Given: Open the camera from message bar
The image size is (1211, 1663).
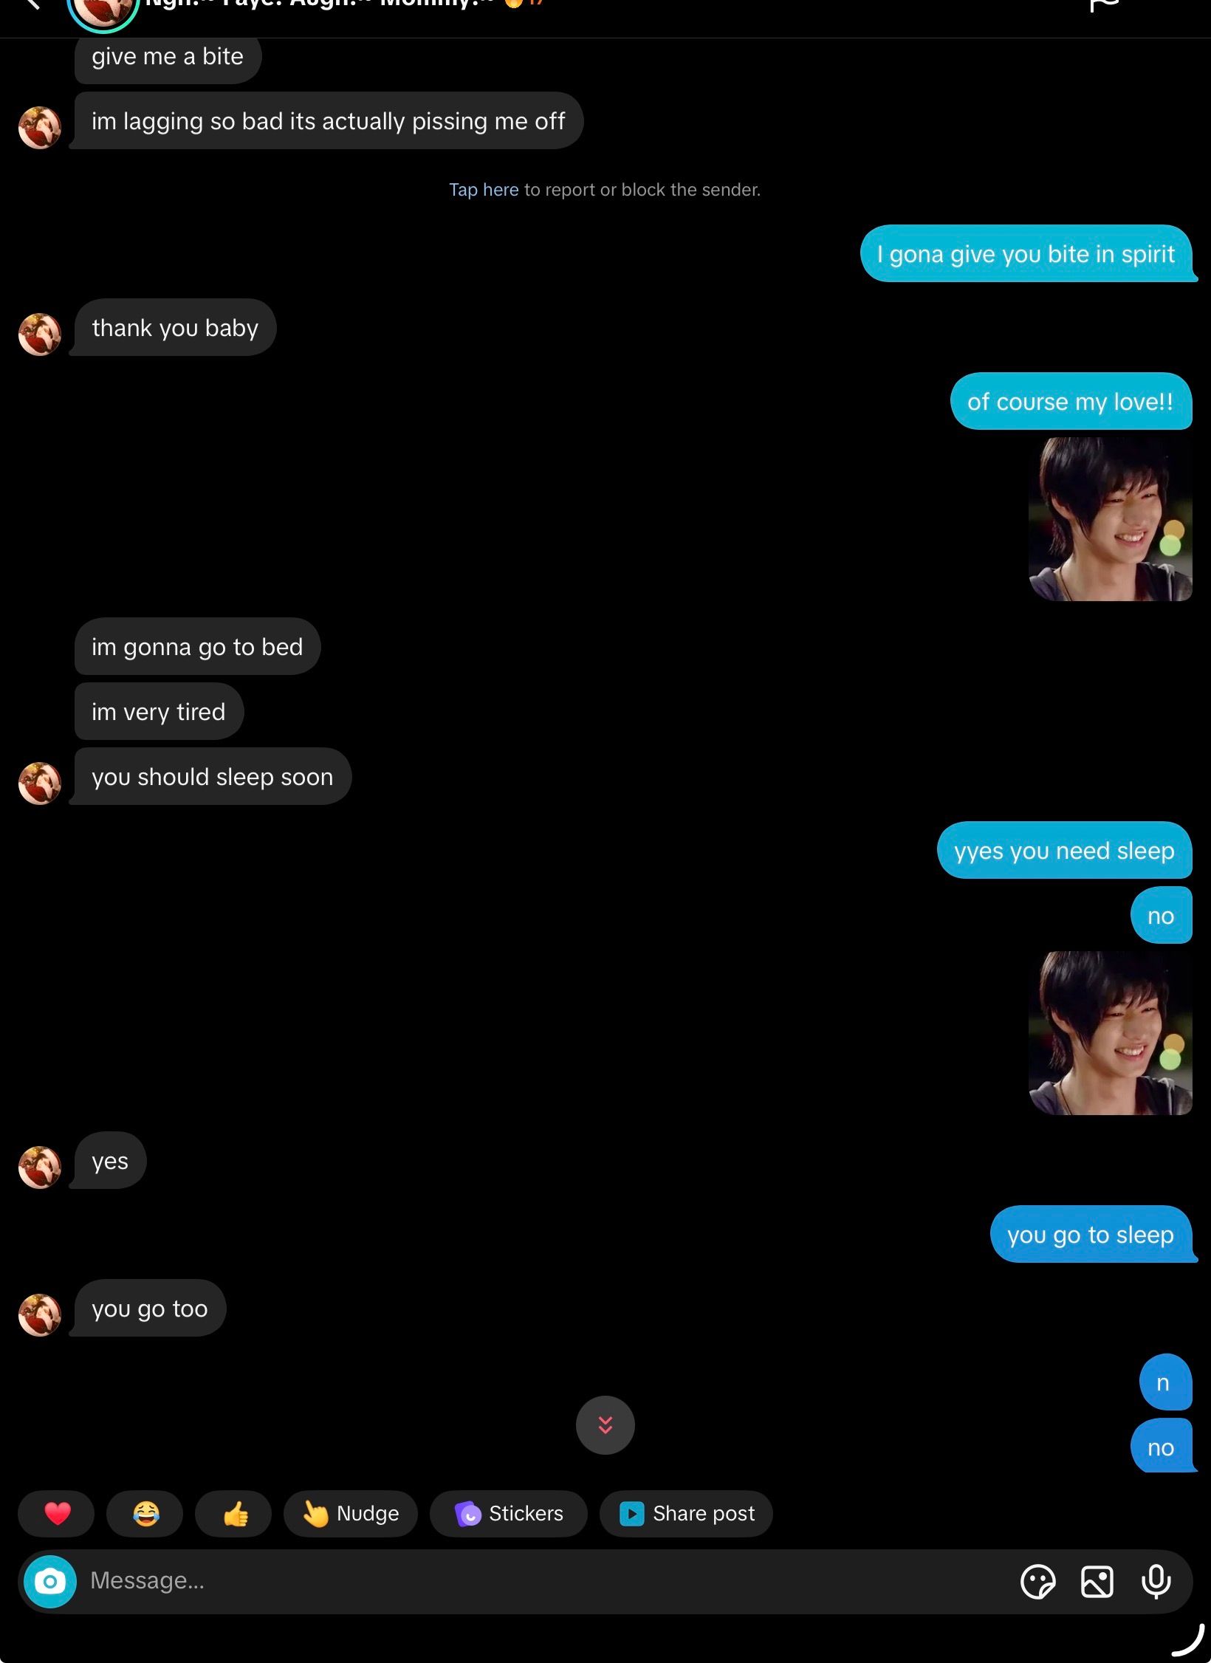Looking at the screenshot, I should pyautogui.click(x=50, y=1581).
